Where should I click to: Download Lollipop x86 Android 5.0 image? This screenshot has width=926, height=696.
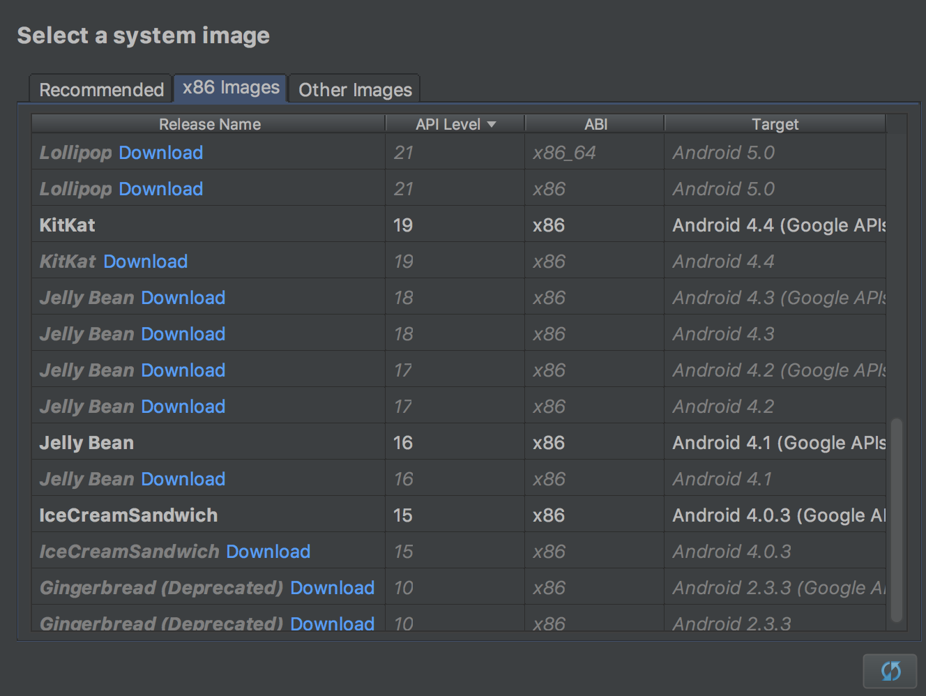point(160,189)
